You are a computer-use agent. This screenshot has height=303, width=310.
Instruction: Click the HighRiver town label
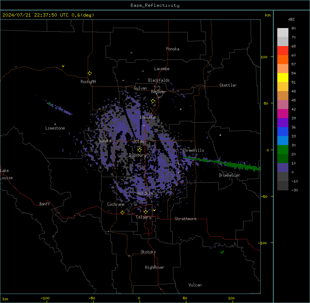pyautogui.click(x=155, y=267)
